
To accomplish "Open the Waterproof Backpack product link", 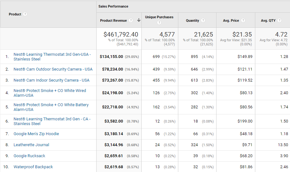I will pos(33,167).
